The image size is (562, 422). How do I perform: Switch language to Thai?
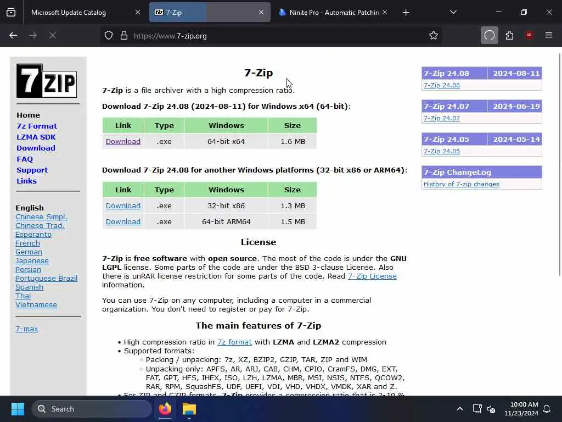[x=23, y=296]
